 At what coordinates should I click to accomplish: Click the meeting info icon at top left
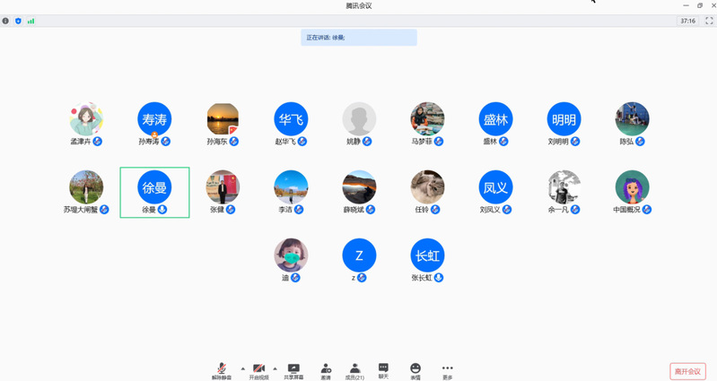(x=5, y=21)
